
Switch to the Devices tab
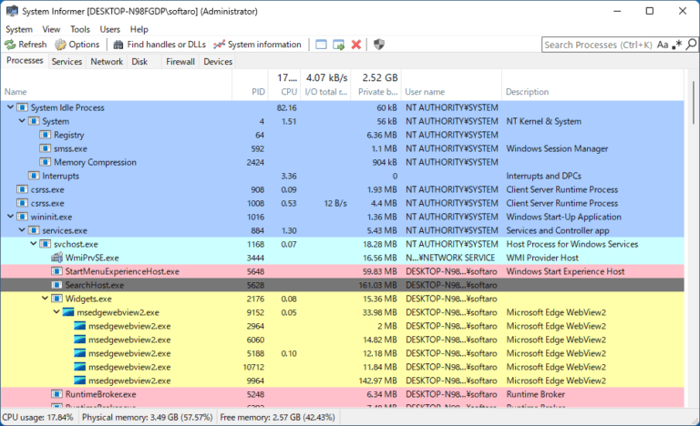tap(218, 62)
